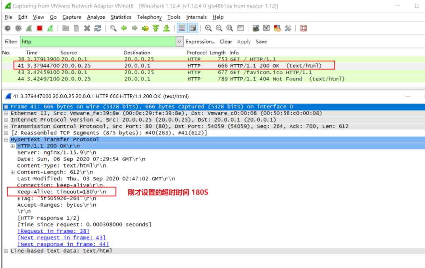This screenshot has height=268, width=425.
Task: Click into the http display filter field
Action: tap(98, 42)
